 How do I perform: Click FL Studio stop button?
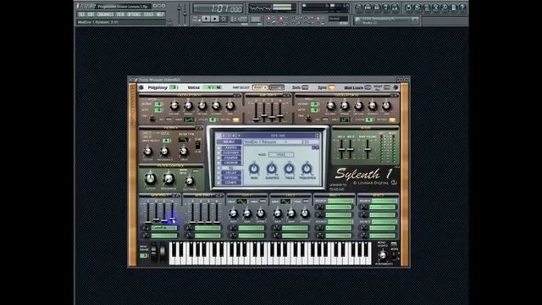(x=215, y=19)
